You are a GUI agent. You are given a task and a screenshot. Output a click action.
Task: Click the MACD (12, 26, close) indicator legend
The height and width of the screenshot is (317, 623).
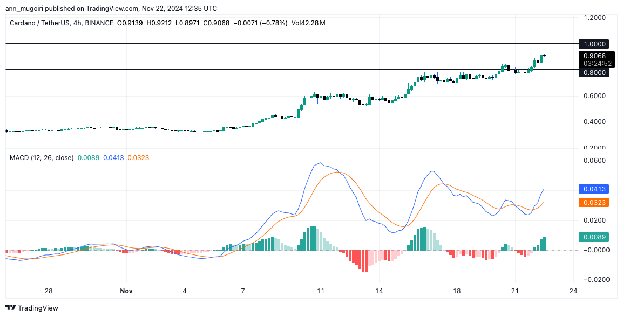(x=42, y=158)
